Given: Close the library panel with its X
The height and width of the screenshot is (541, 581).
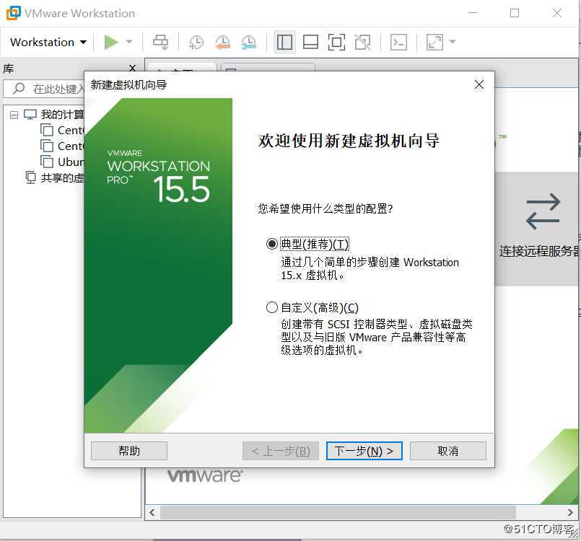Looking at the screenshot, I should (x=132, y=68).
